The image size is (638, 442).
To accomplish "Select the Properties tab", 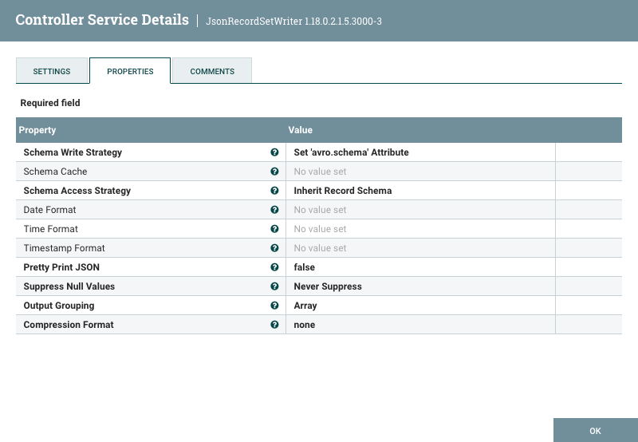I will pyautogui.click(x=130, y=71).
